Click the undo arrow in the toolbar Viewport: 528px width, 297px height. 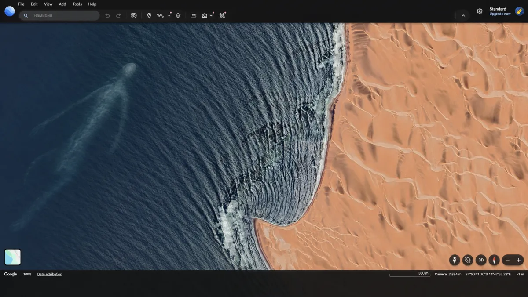(x=107, y=15)
